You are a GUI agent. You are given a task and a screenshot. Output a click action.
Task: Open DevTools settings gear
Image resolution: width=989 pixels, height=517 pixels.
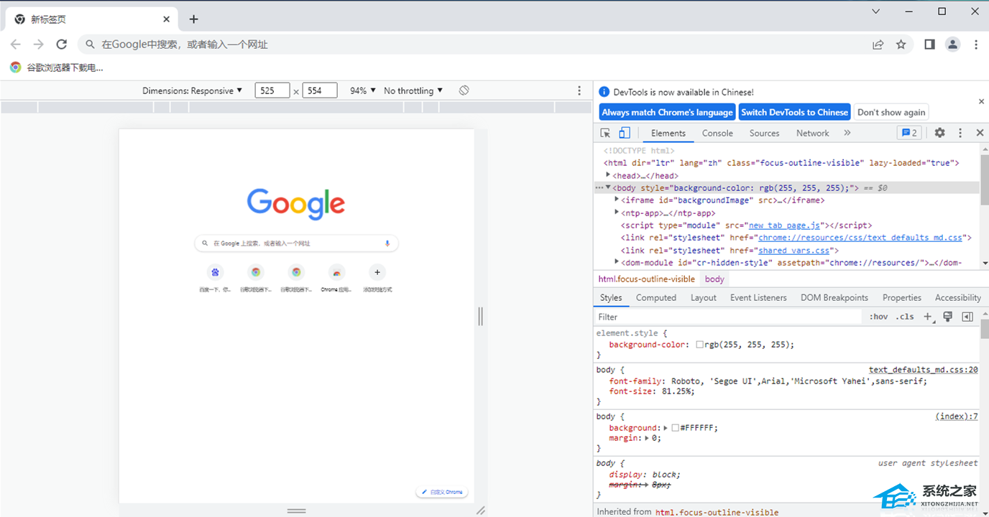tap(939, 133)
